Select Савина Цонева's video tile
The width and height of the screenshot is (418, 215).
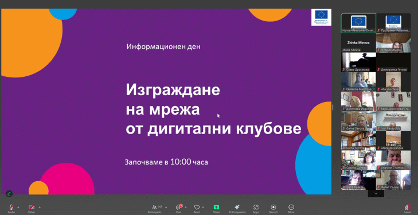pyautogui.click(x=358, y=160)
